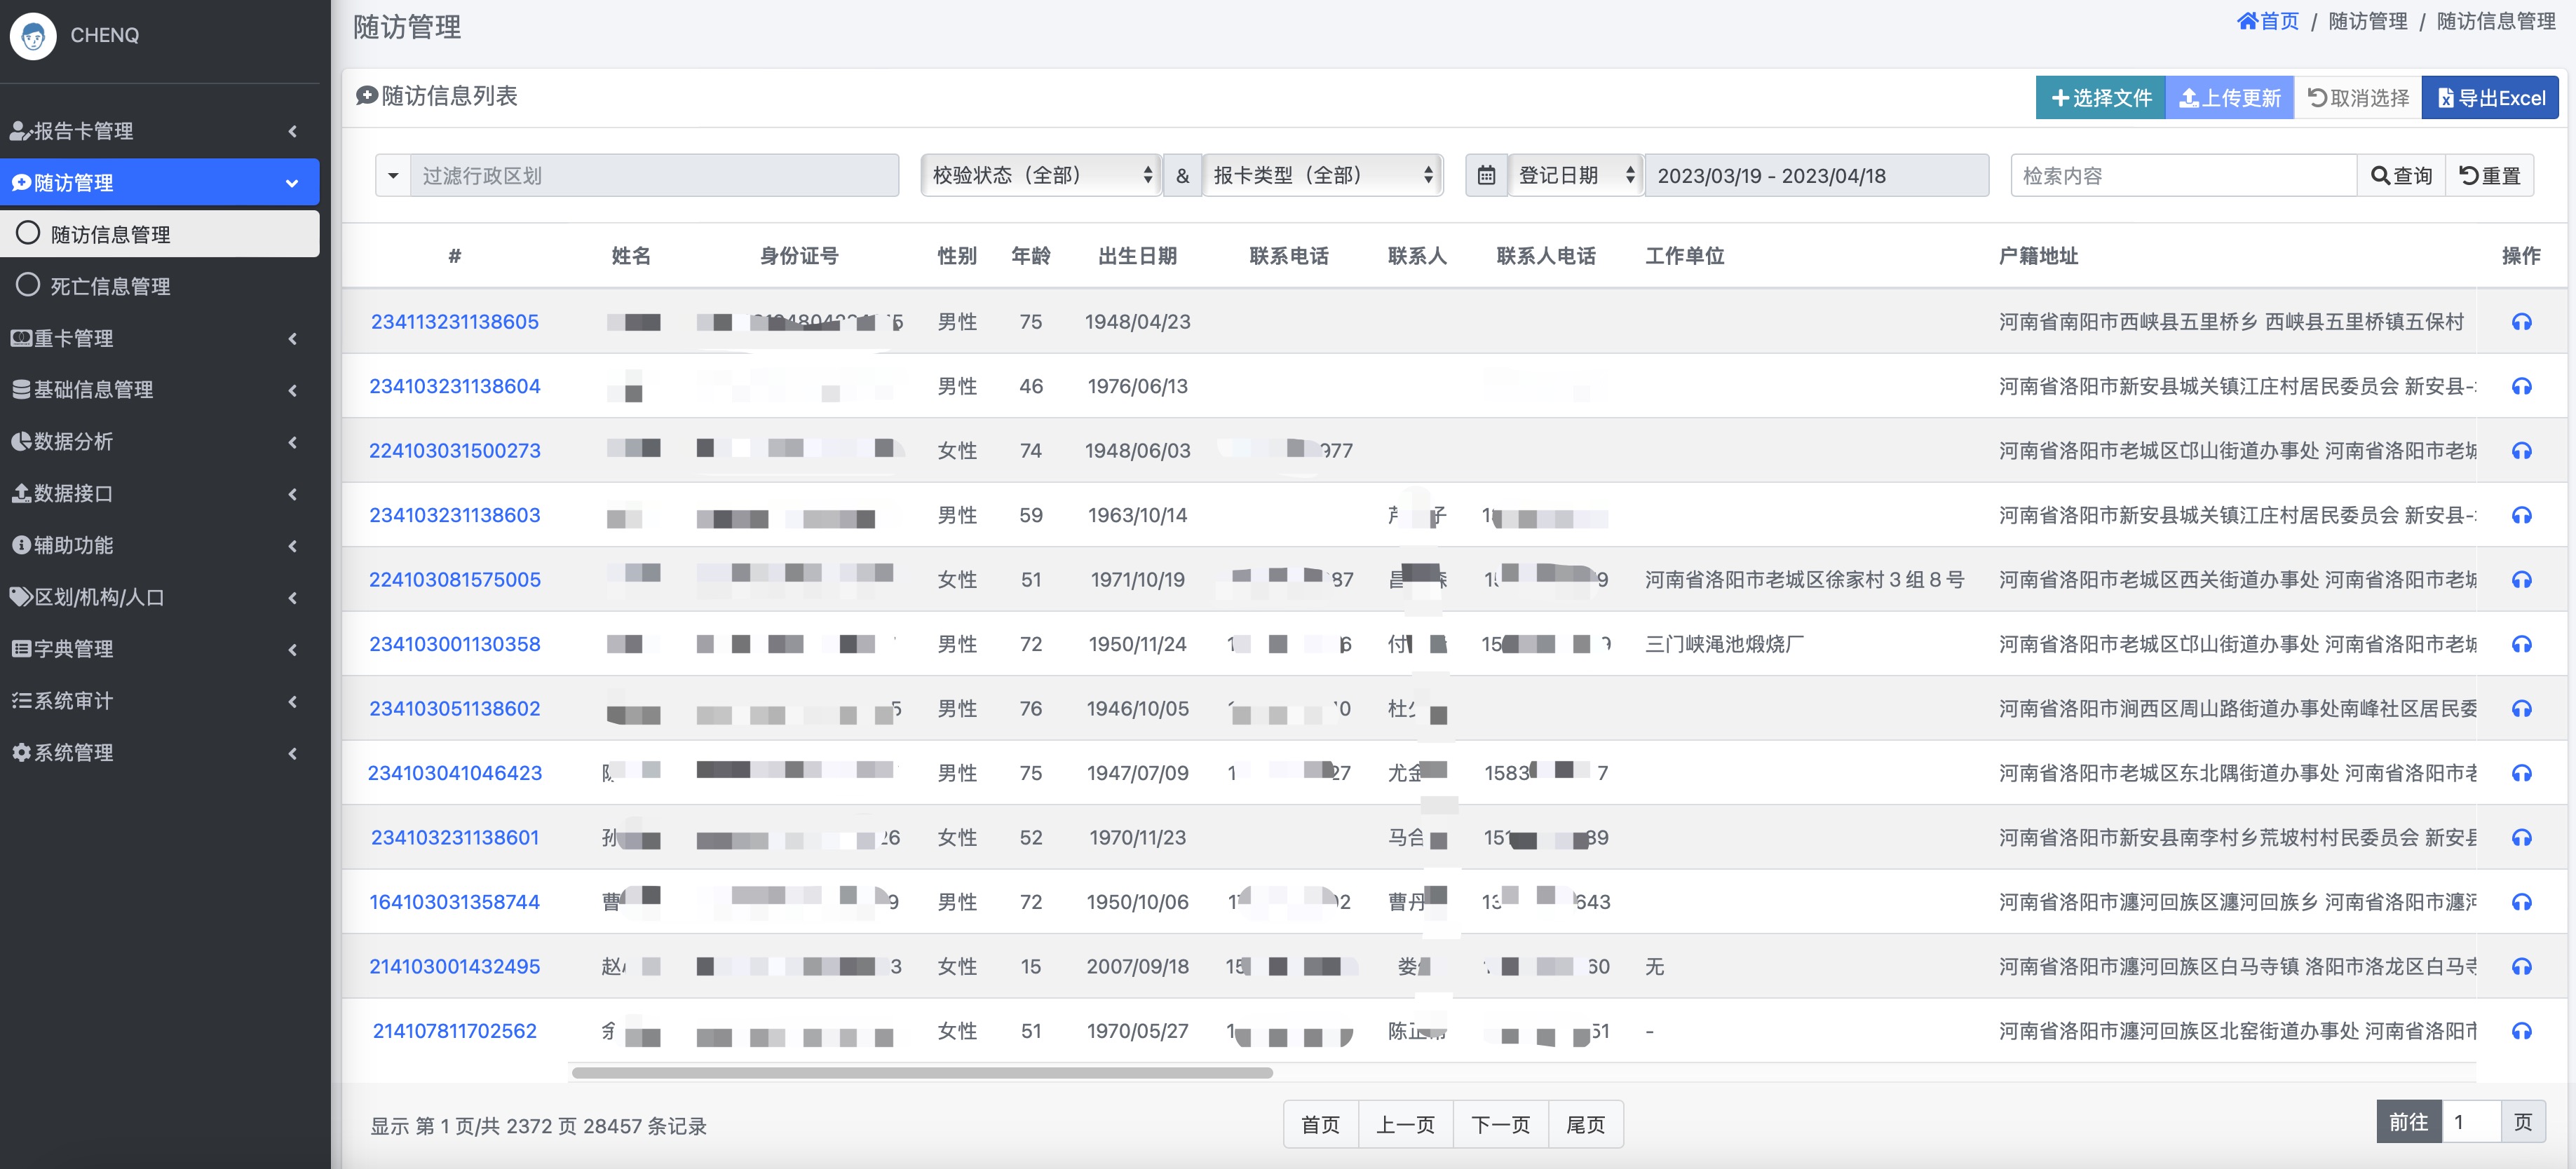Open the 报卡类型（全部） dropdown
The image size is (2576, 1169).
1322,176
